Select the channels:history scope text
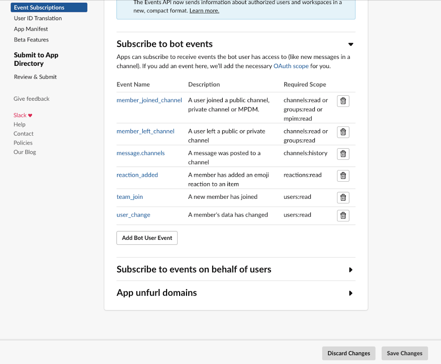The image size is (441, 364). (x=306, y=153)
